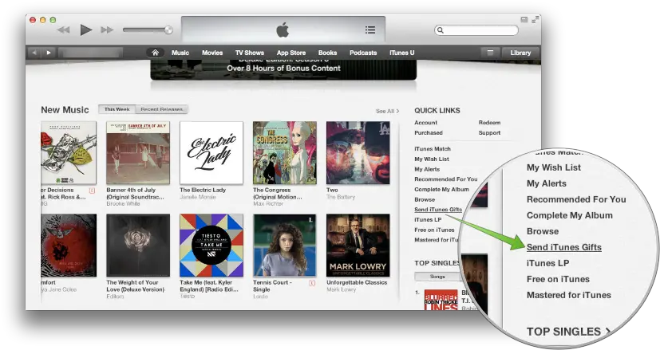Viewport: 660px width, 350px height.
Task: Enter full screen mode icon
Action: click(535, 20)
